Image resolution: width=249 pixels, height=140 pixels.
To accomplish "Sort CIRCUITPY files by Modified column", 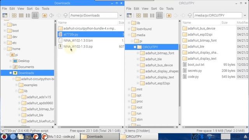I will (242, 23).
